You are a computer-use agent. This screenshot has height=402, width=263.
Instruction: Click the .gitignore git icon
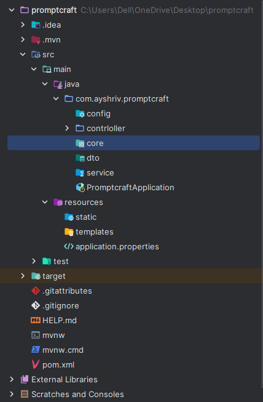click(36, 305)
